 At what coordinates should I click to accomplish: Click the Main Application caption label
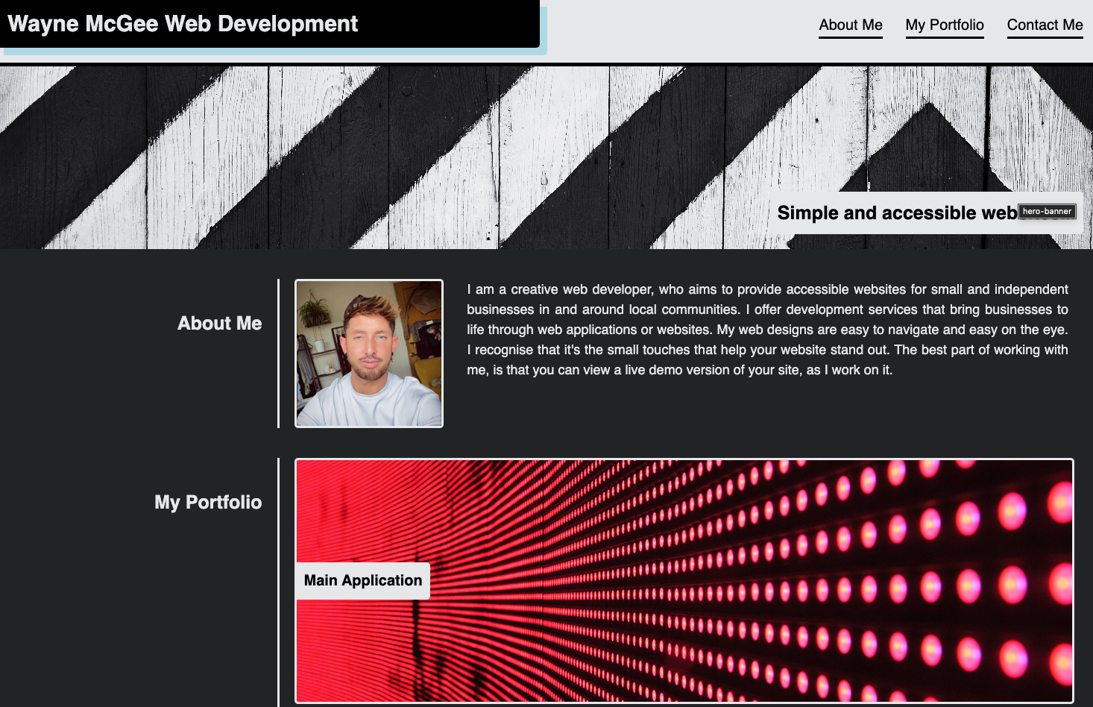tap(362, 580)
